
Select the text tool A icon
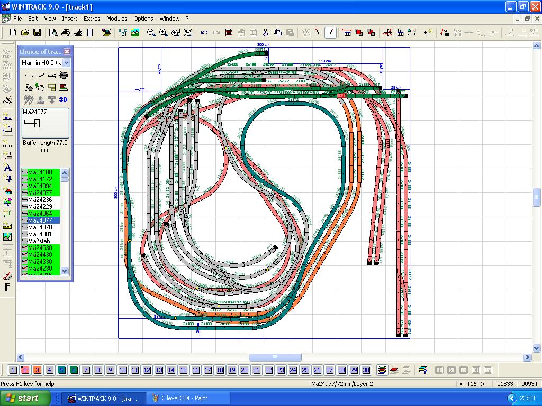click(7, 168)
